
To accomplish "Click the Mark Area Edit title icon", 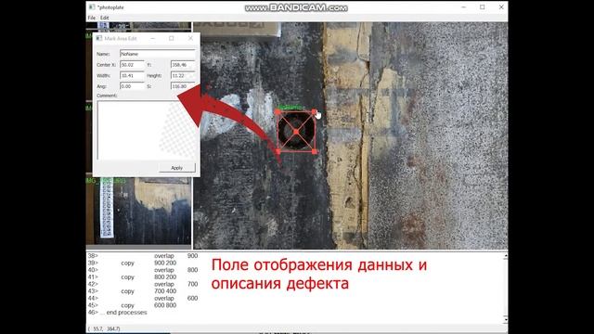I will [99, 38].
